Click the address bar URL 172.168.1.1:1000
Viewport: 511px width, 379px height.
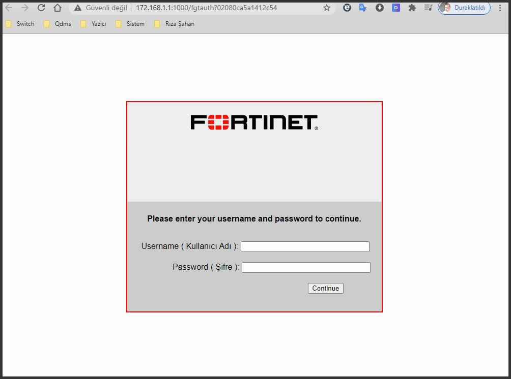click(x=206, y=8)
